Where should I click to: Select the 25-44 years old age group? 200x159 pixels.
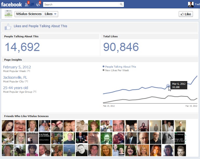(16, 88)
